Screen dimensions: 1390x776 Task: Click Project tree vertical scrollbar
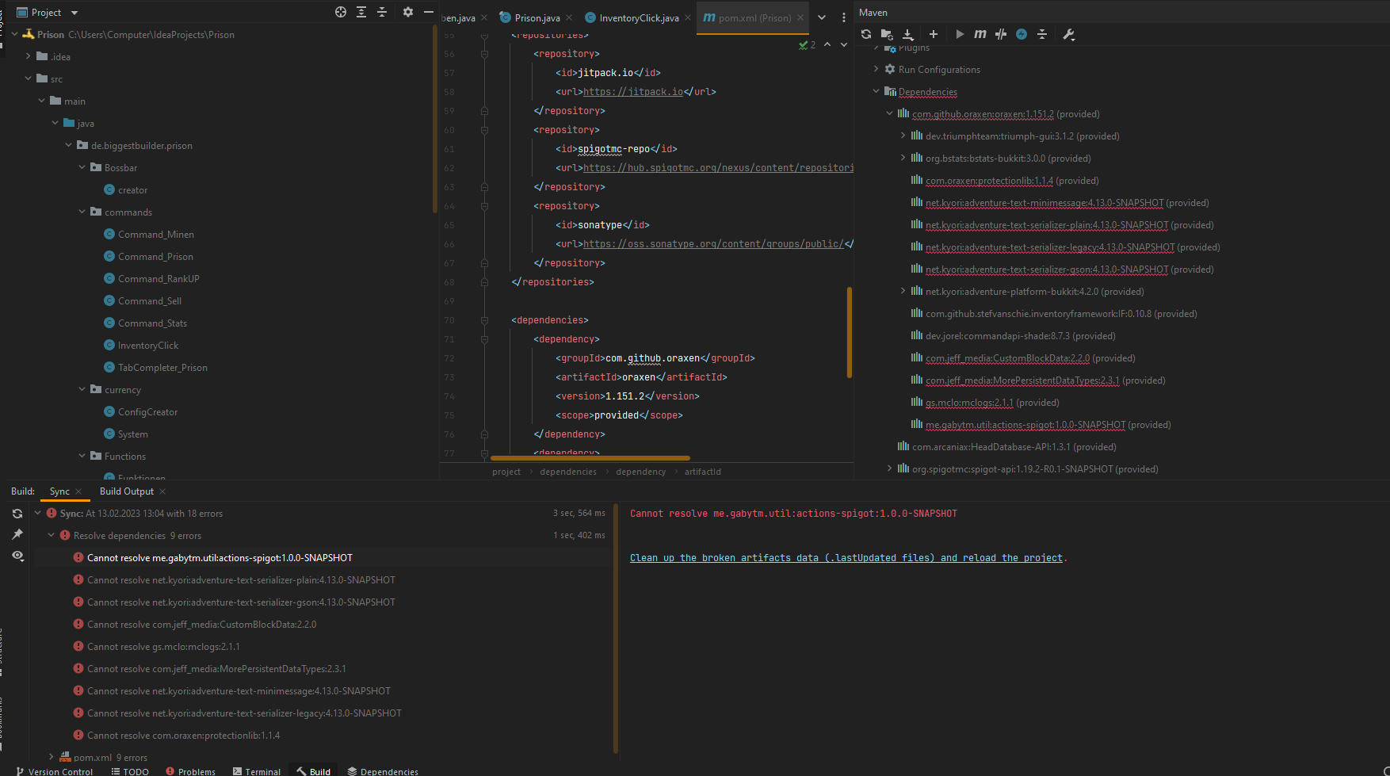[435, 119]
